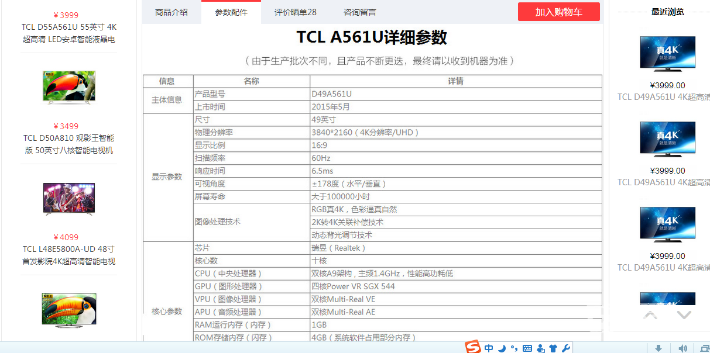Image resolution: width=710 pixels, height=353 pixels.
Task: Click the ±178度 viewing angle cell
Action: 456,184
